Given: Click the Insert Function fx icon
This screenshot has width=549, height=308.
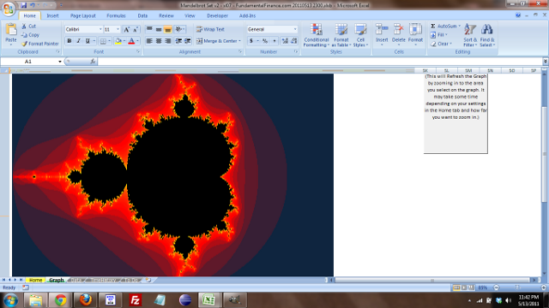Looking at the screenshot, I should point(93,62).
